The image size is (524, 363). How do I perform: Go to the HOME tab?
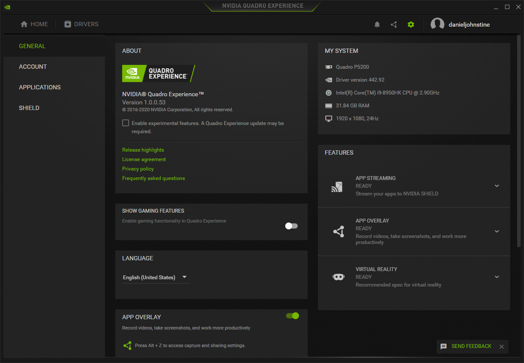click(34, 24)
